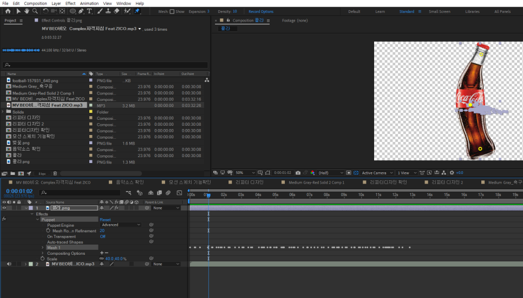Hide the 콜라.png layer with eye icon
523x298 pixels.
pyautogui.click(x=4, y=208)
